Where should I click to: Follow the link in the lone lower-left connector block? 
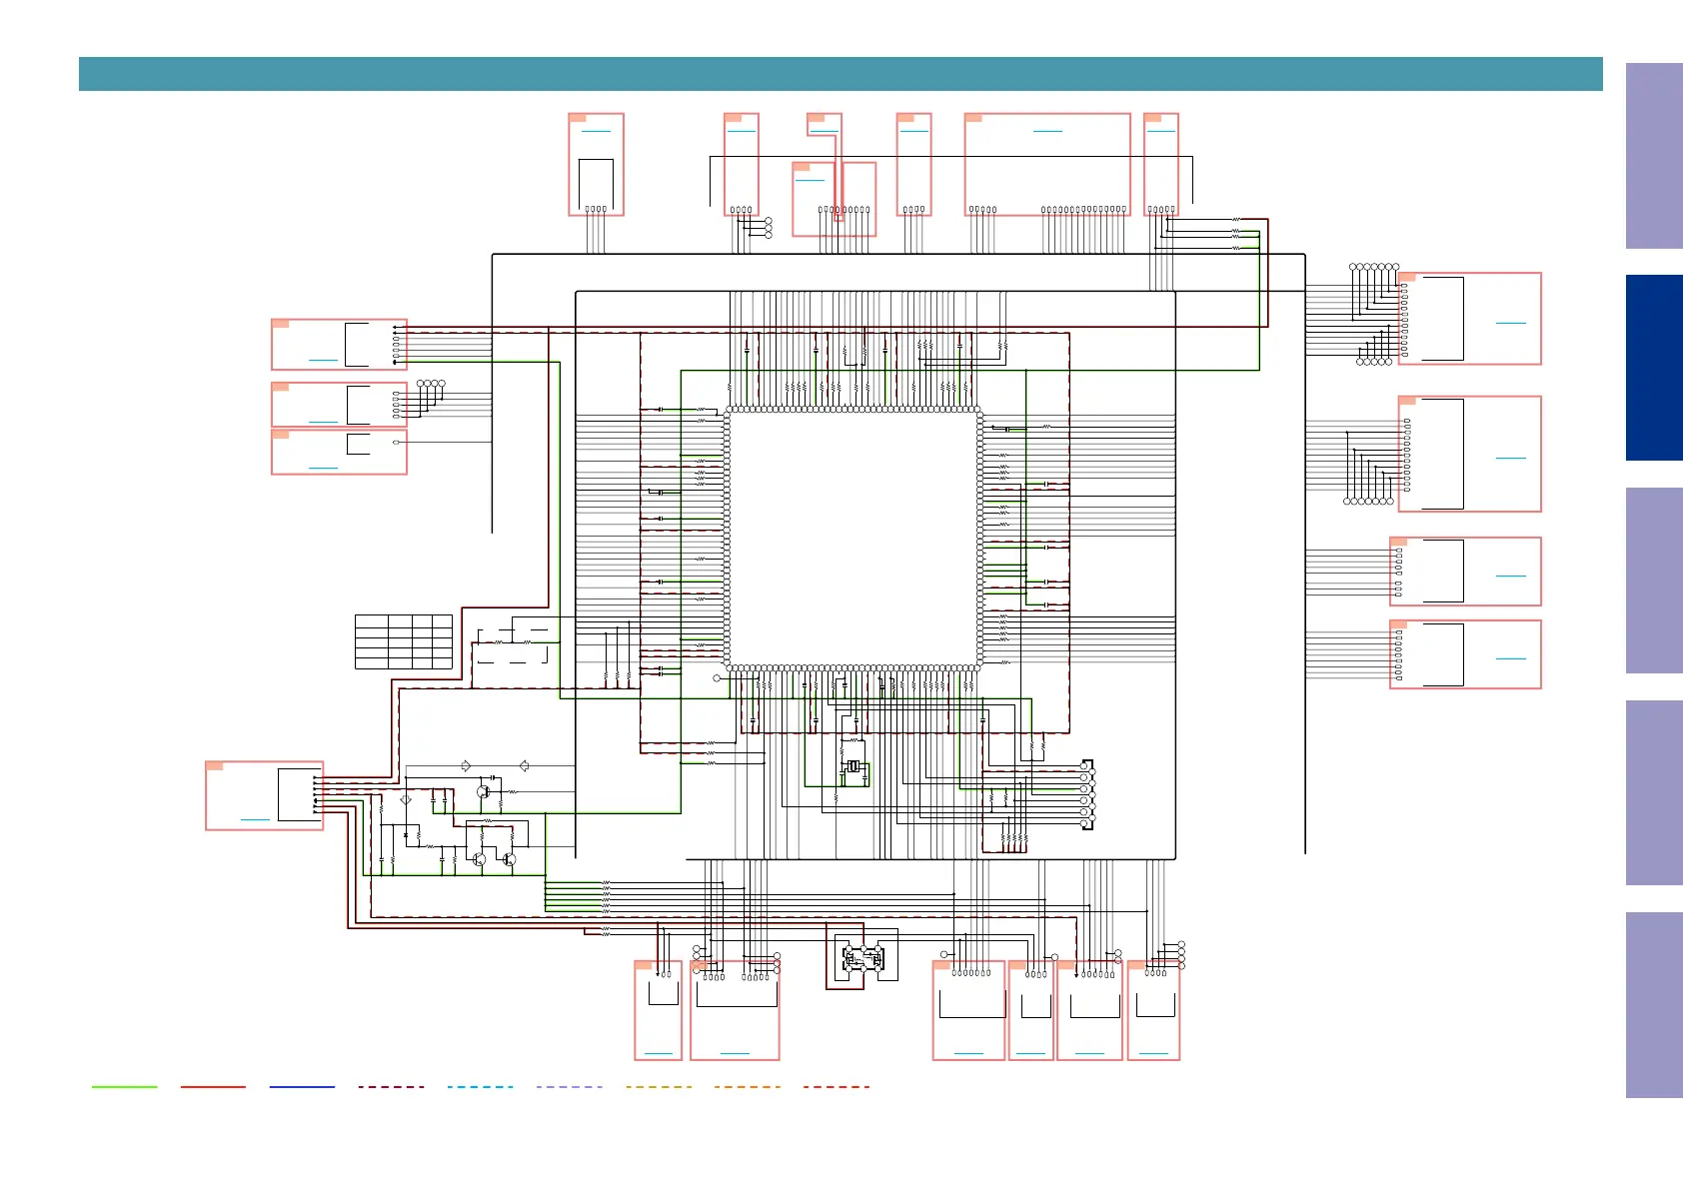pos(256,819)
